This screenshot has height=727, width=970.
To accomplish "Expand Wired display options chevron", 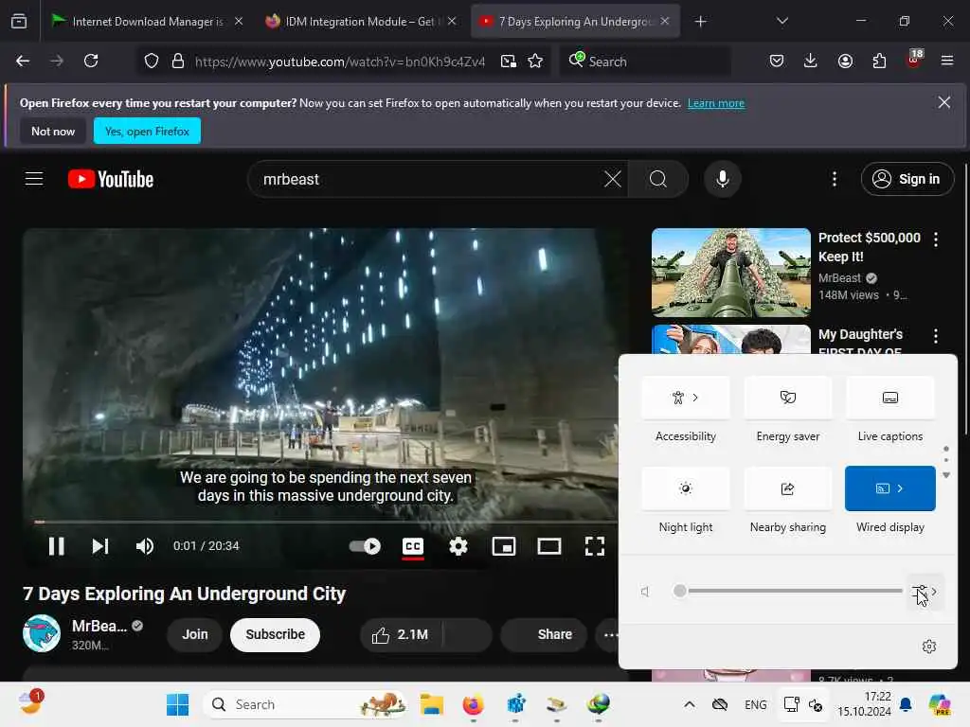I will point(900,488).
